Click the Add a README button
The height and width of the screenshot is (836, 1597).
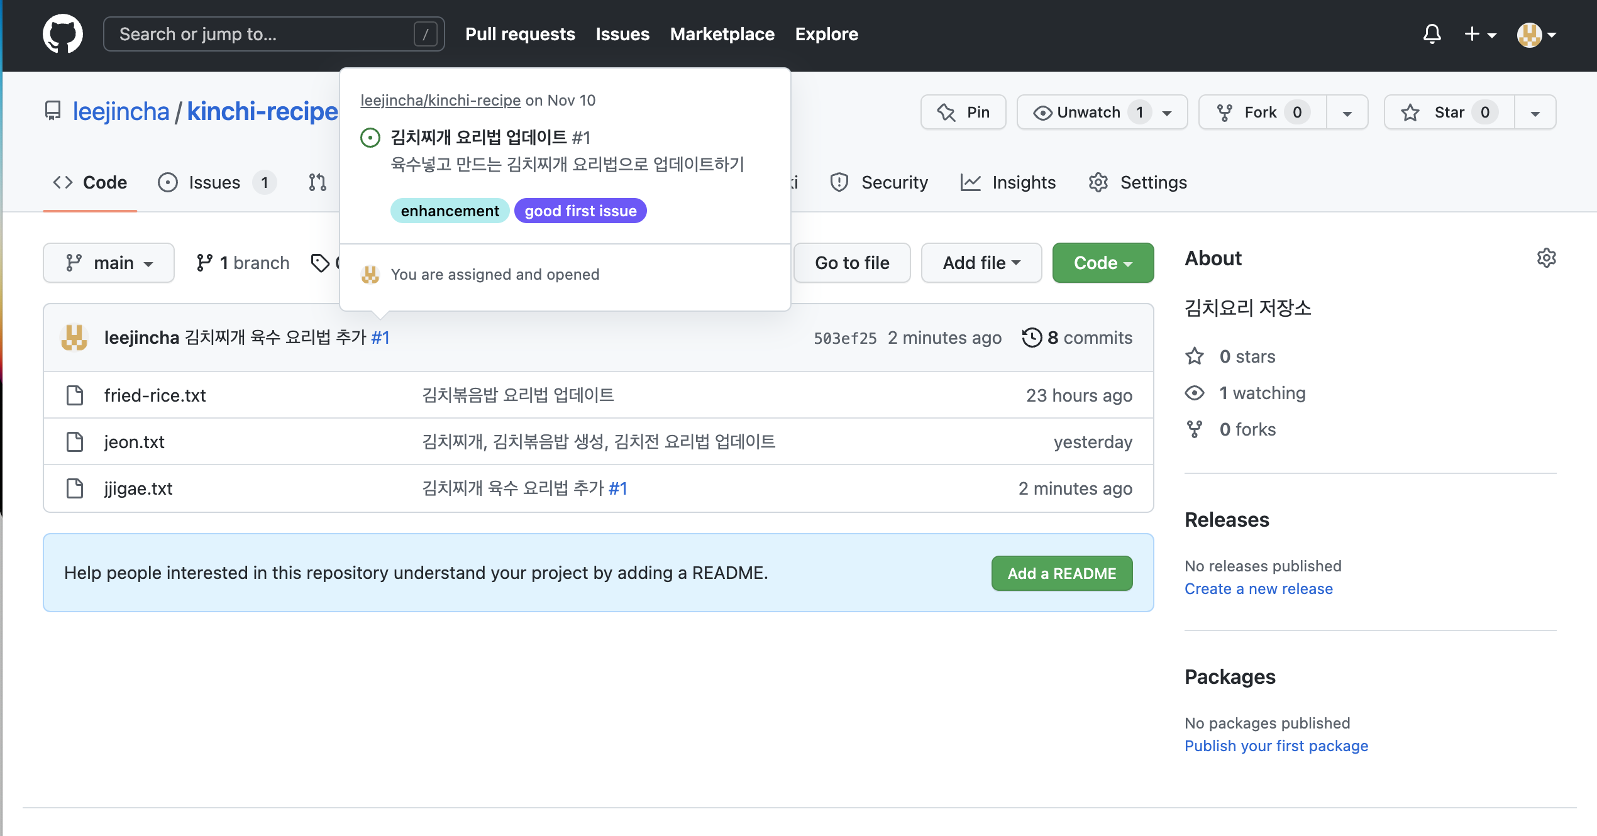(x=1061, y=573)
